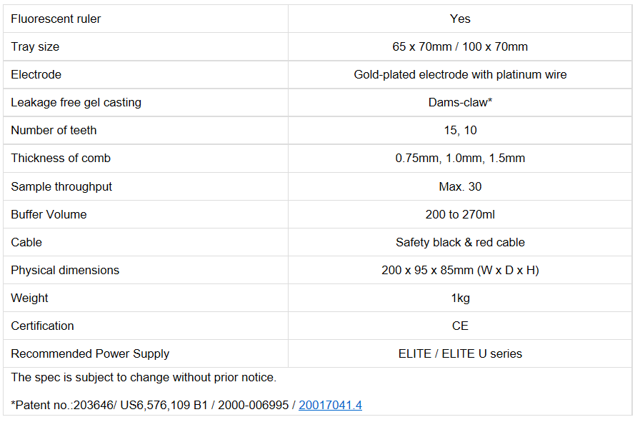Click Safety black & red cable text
Viewport: 635px width, 422px height.
coord(460,242)
